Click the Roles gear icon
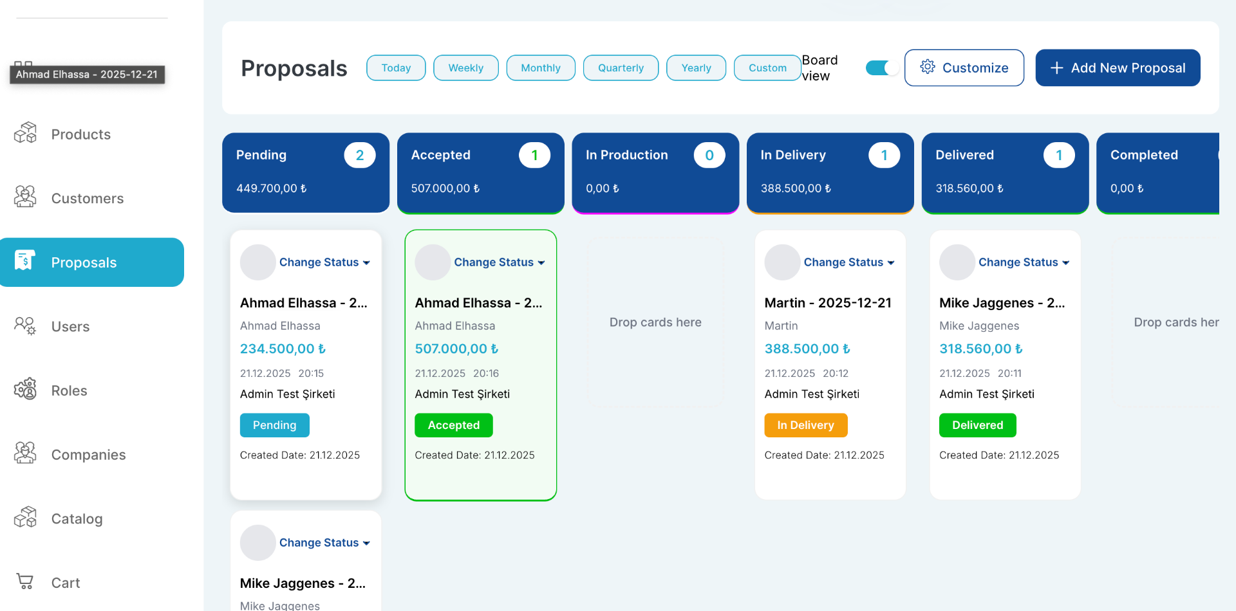This screenshot has height=611, width=1236. click(26, 390)
